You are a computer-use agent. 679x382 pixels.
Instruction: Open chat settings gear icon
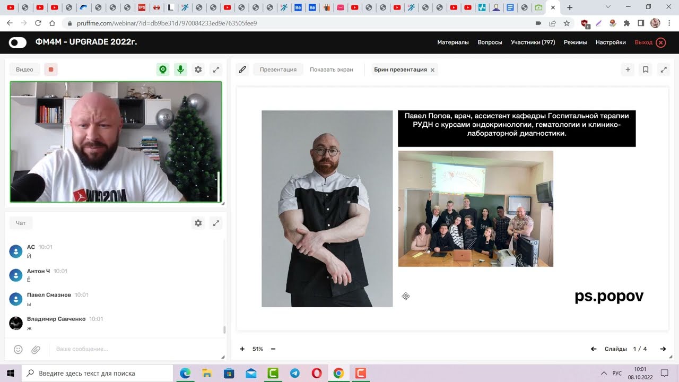[198, 223]
